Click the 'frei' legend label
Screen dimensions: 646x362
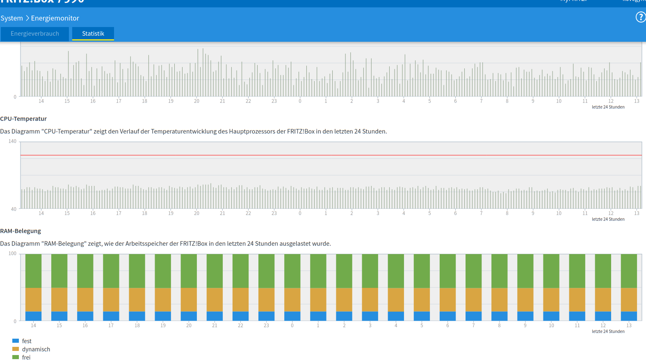pyautogui.click(x=26, y=357)
